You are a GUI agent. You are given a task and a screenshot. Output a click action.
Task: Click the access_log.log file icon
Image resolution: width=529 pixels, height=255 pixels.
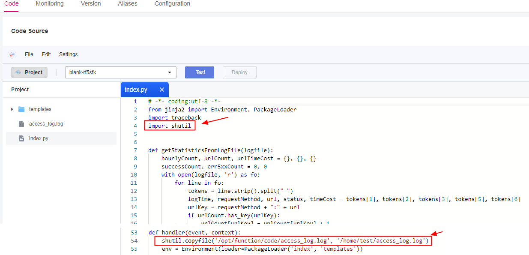[x=21, y=124]
